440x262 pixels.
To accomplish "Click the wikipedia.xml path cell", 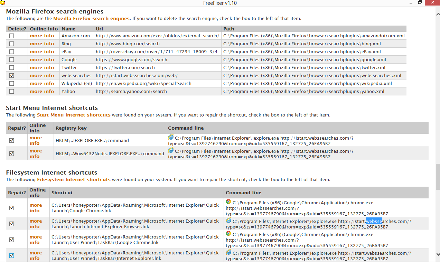I will pyautogui.click(x=314, y=84).
